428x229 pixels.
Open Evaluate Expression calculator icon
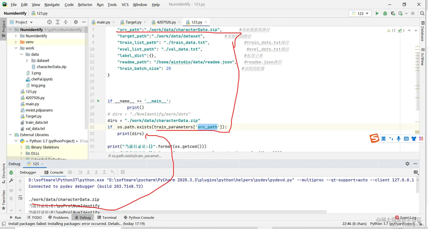(123, 172)
